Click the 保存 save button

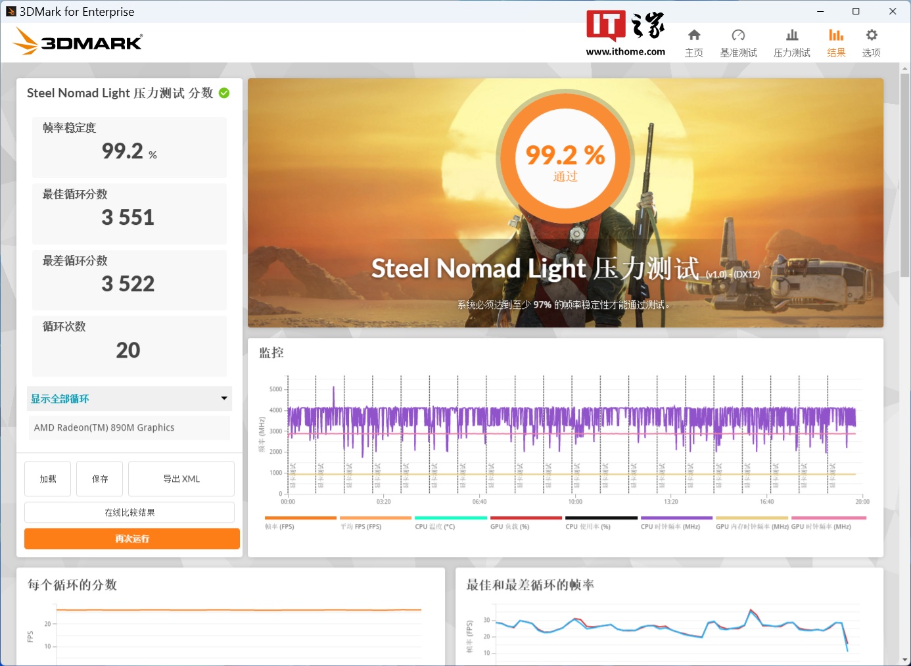[100, 479]
